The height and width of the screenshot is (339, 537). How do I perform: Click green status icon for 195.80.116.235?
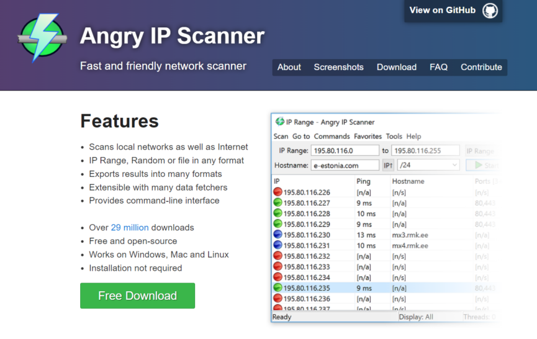click(x=278, y=287)
